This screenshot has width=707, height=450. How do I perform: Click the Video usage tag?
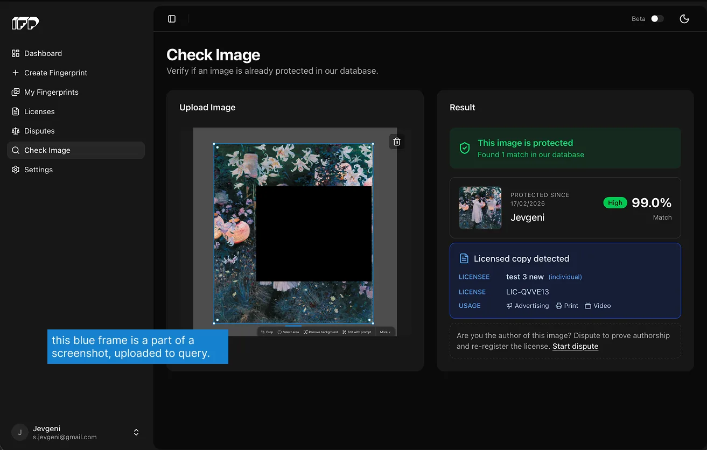[x=598, y=306]
